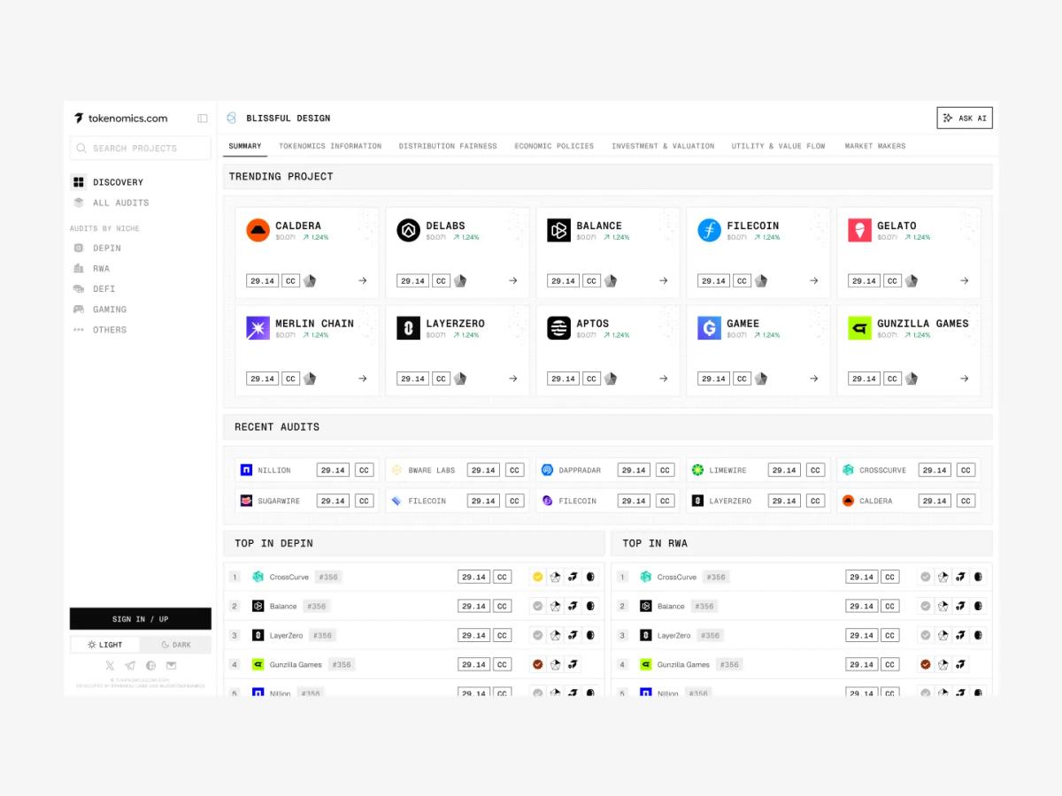This screenshot has width=1062, height=796.
Task: Click the Nillion logo in Recent Audits
Action: coord(247,471)
